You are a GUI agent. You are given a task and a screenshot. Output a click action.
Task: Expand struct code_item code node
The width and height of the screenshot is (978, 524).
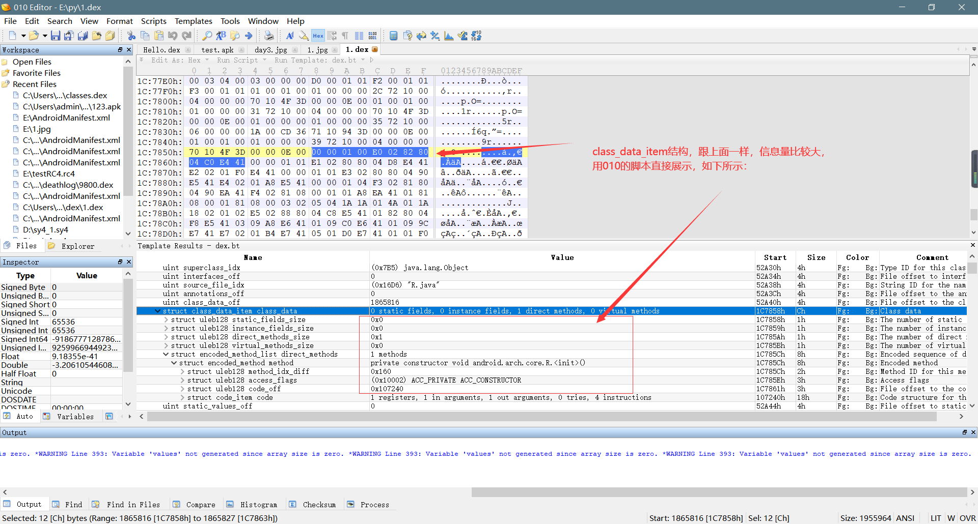point(182,397)
